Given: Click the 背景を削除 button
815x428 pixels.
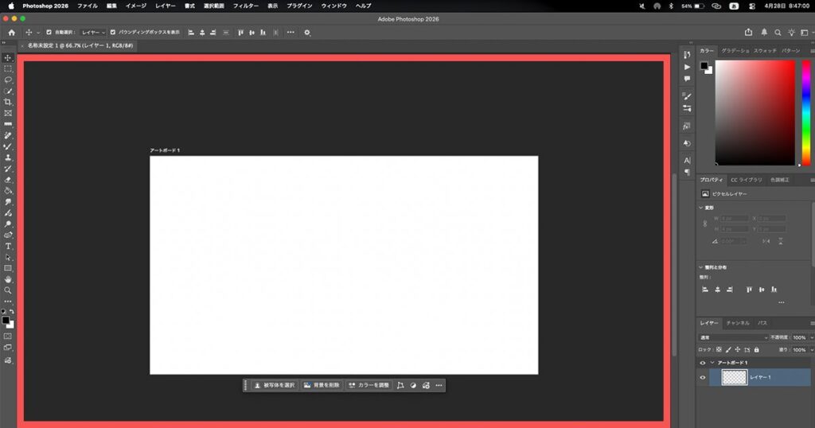Looking at the screenshot, I should 322,385.
